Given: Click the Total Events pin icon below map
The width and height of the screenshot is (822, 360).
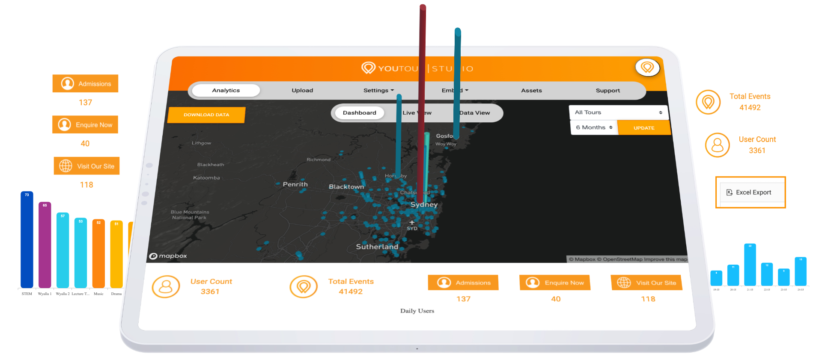Looking at the screenshot, I should pos(304,287).
